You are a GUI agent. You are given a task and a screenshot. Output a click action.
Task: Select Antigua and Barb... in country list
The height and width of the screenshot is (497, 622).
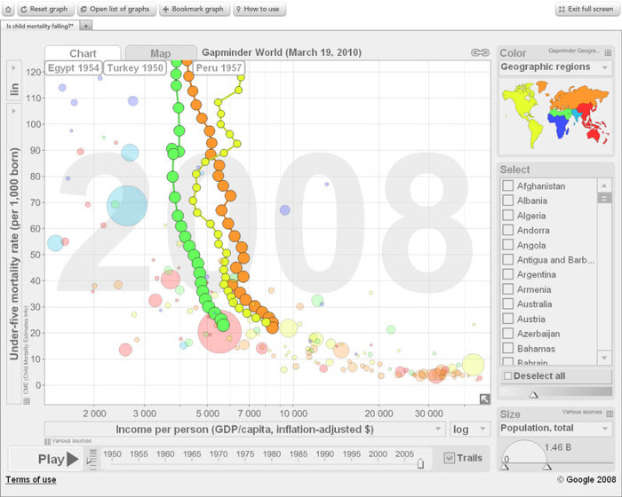click(x=555, y=260)
